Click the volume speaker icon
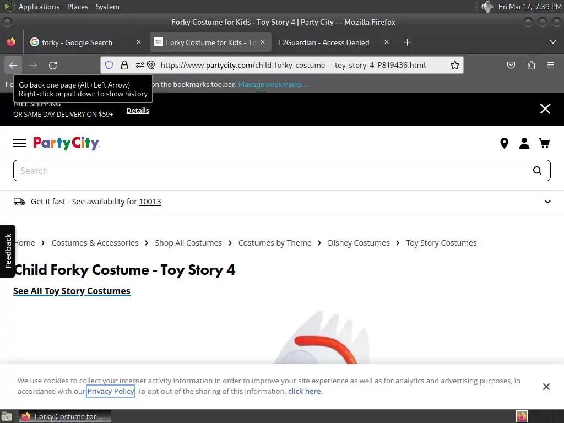 tap(487, 7)
